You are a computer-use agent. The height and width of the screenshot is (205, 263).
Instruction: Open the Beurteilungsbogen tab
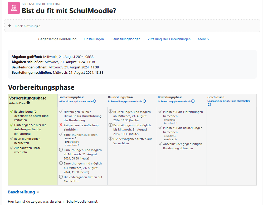(x=126, y=39)
